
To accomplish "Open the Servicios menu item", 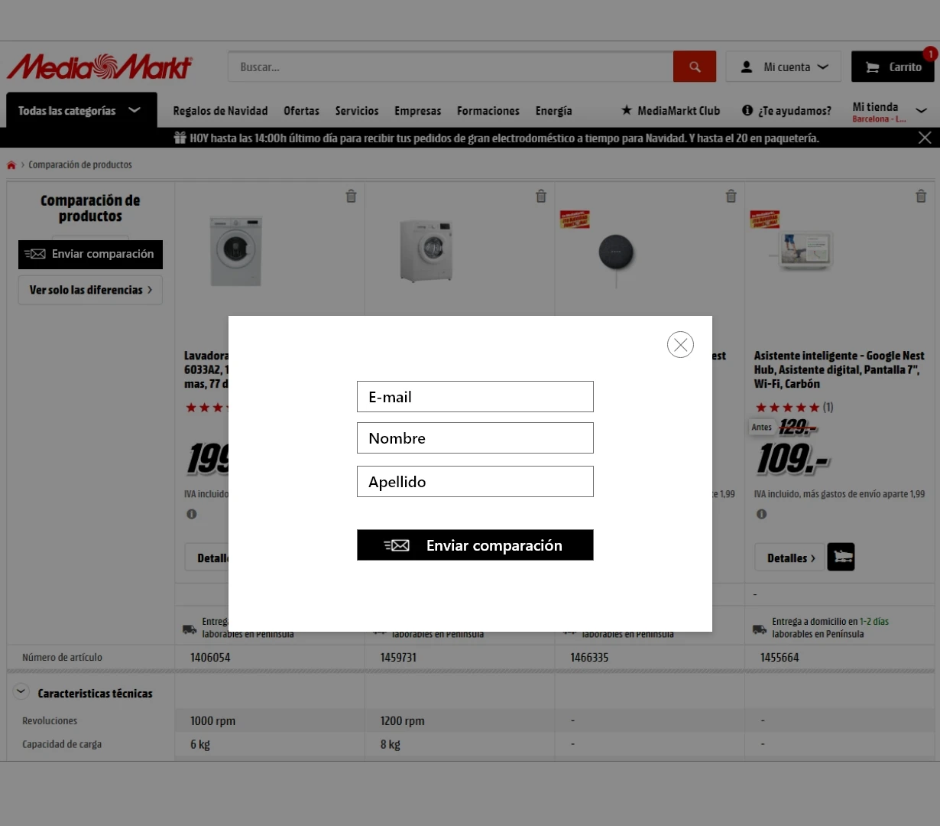I will (357, 111).
